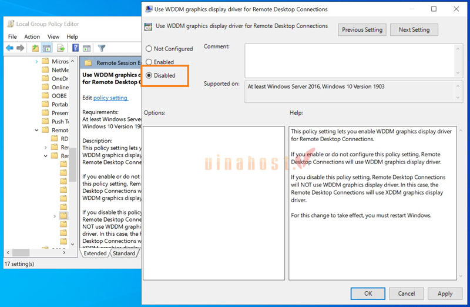Go up one level with folder-arrow icon
The height and width of the screenshot is (307, 470).
coord(35,48)
